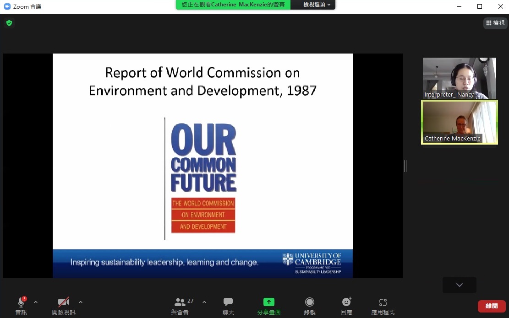This screenshot has height=318, width=509.
Task: Turn on camera with 開啟視訊
Action: click(63, 306)
